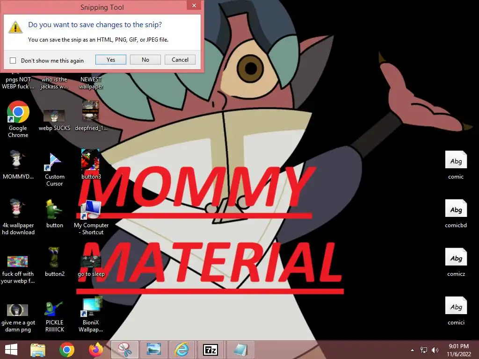Select the comicbd font file
Viewport: 479px width, 359px height.
point(456,213)
